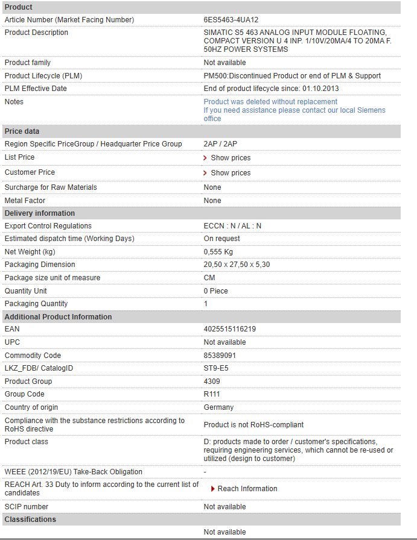Screen dimensions: 417x540
Task: Click the contact local Siemens office link
Action: point(294,115)
